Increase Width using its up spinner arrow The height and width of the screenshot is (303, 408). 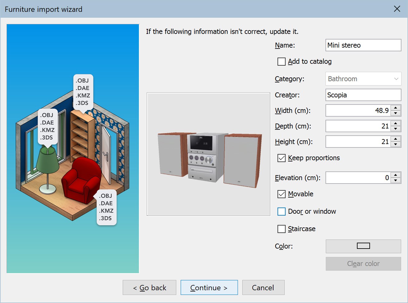point(396,108)
